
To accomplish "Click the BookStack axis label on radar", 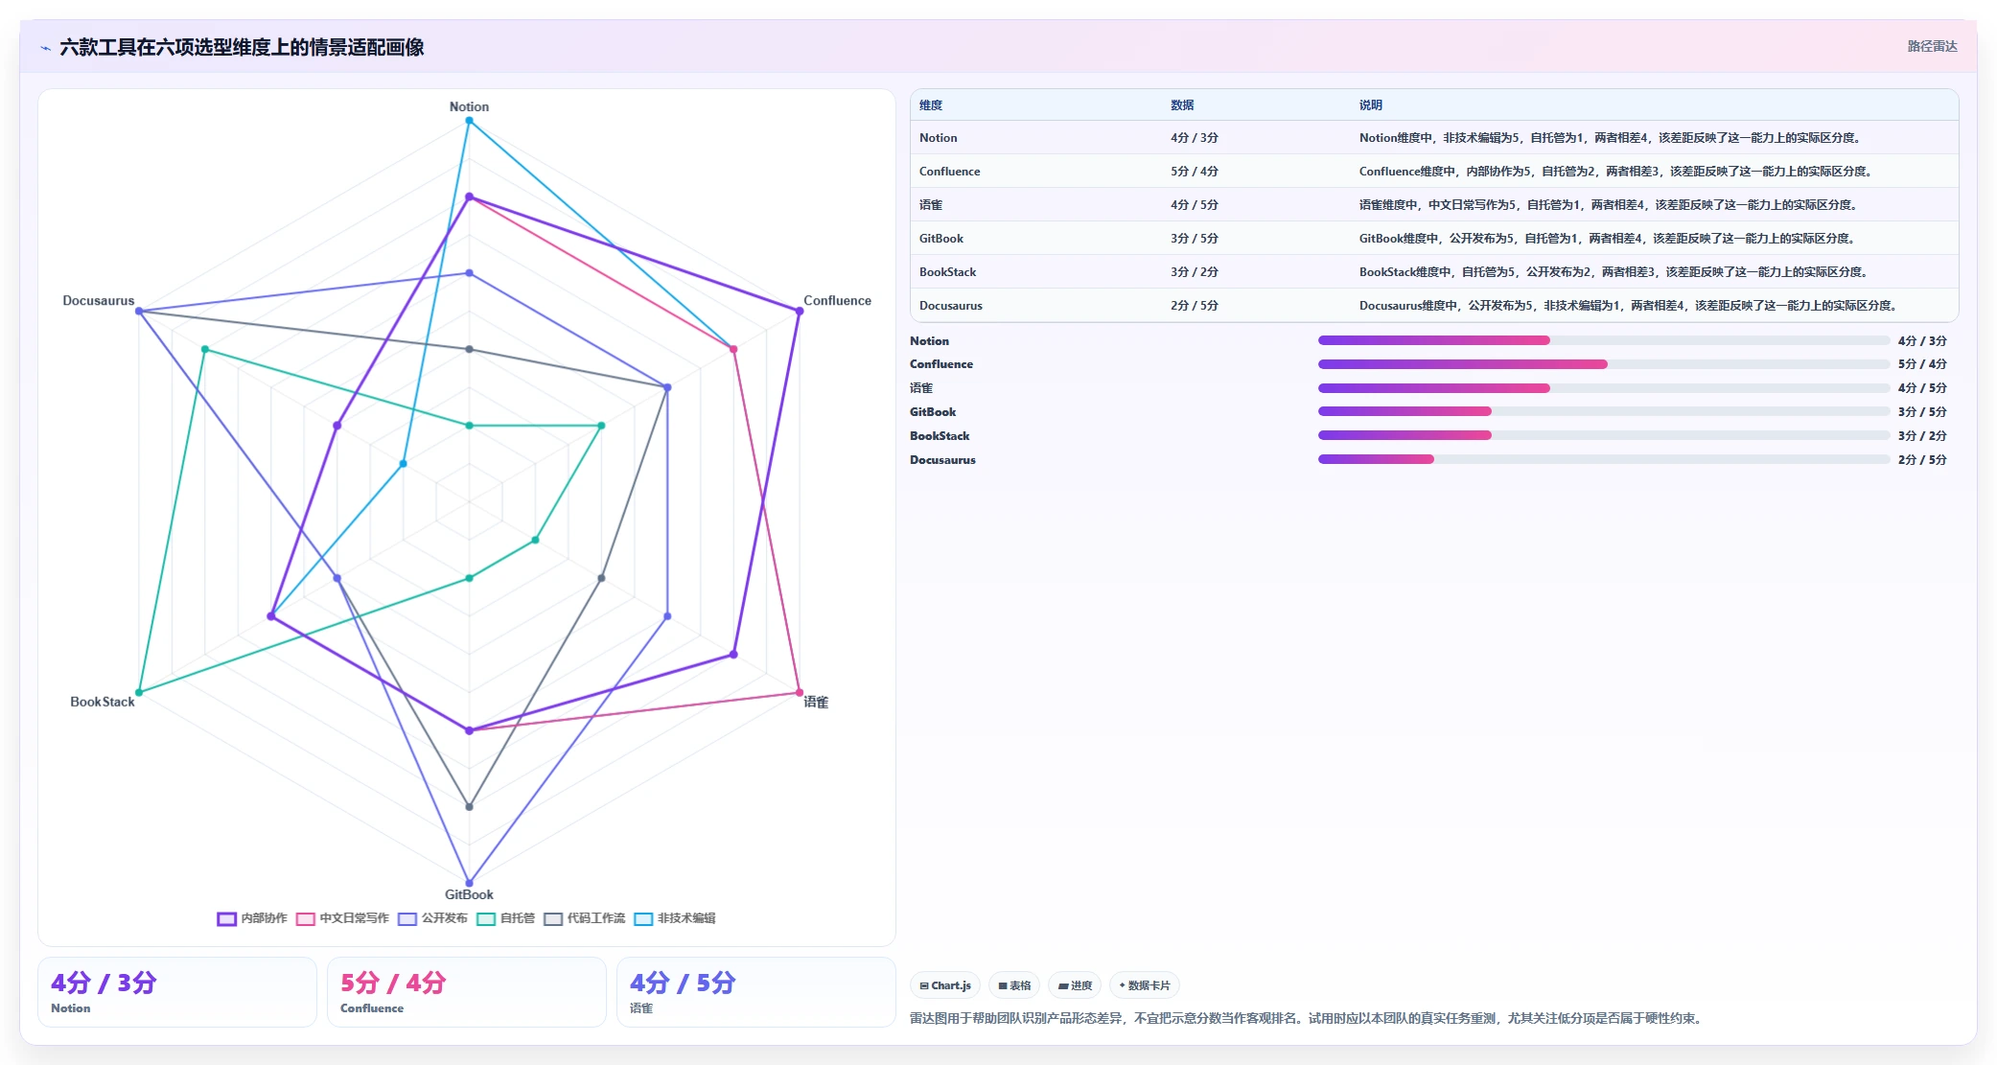I will 103,702.
